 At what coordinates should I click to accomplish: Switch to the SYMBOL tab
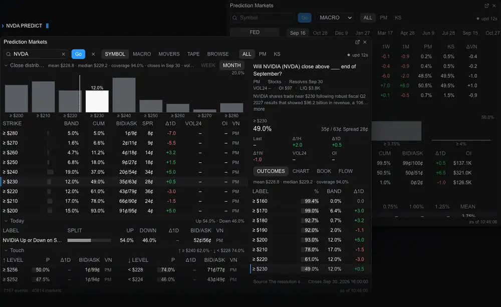pyautogui.click(x=115, y=54)
